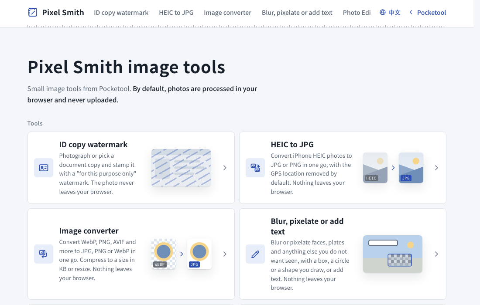480x305 pixels.
Task: Click the Pixel Smith logo icon
Action: coord(32,12)
